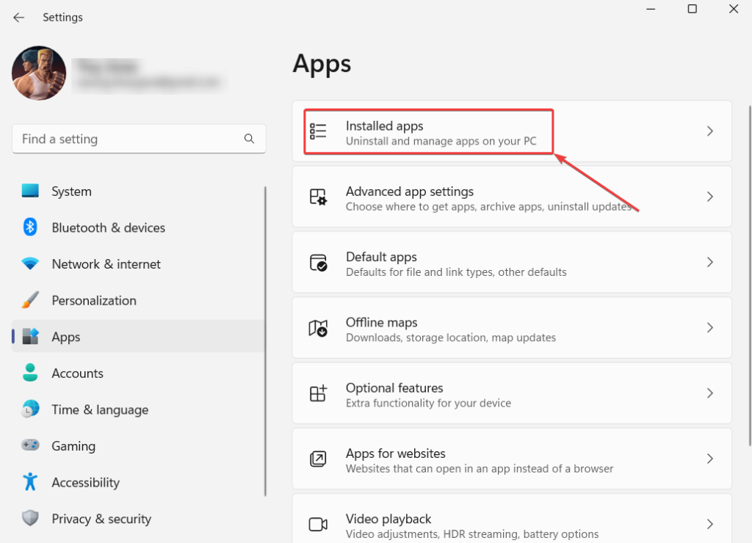Screen dimensions: 752x543
Task: Open Advanced app settings chevron
Action: 710,197
